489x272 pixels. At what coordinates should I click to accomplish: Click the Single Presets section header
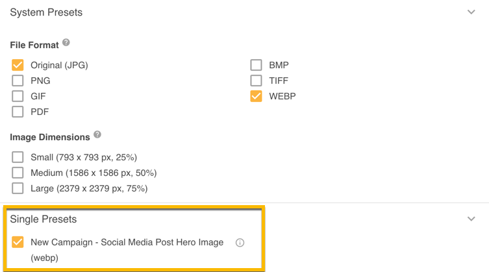tap(44, 219)
